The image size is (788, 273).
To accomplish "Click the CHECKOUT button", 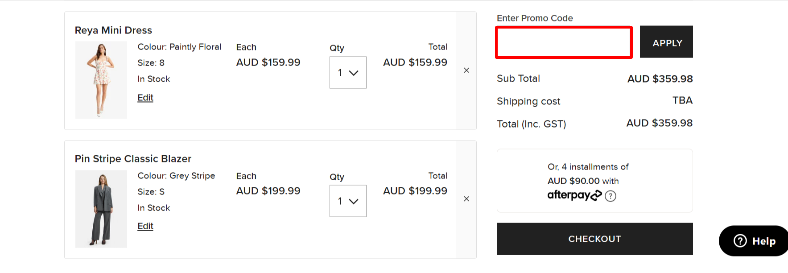I will (594, 239).
